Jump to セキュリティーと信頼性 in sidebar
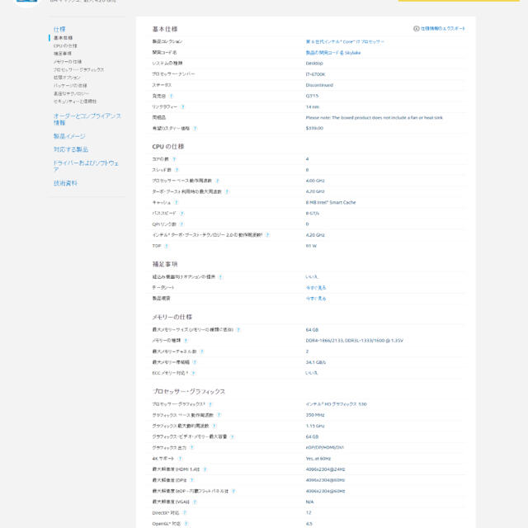The height and width of the screenshot is (528, 528). coord(75,101)
